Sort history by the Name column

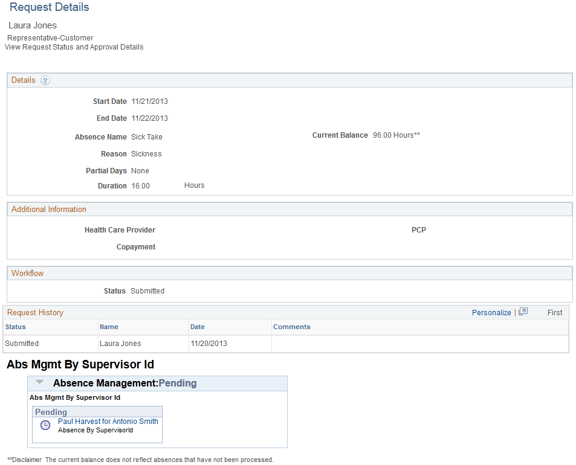click(109, 326)
